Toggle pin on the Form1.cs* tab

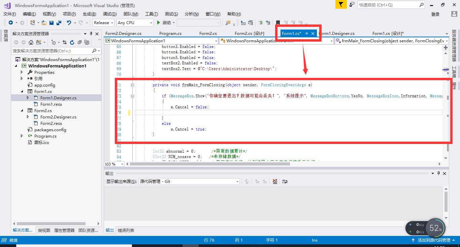point(306,33)
